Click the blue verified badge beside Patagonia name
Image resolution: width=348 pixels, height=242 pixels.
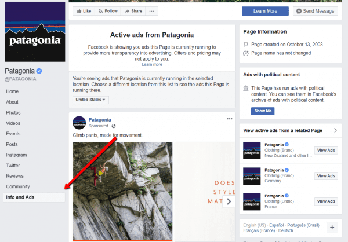pyautogui.click(x=39, y=71)
